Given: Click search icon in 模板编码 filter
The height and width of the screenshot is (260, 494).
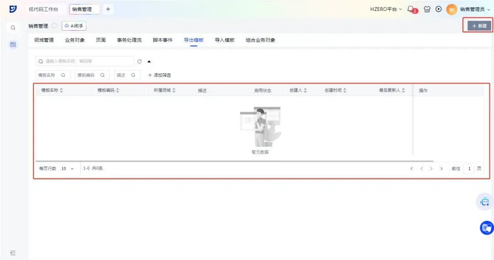Looking at the screenshot, I should [x=102, y=75].
